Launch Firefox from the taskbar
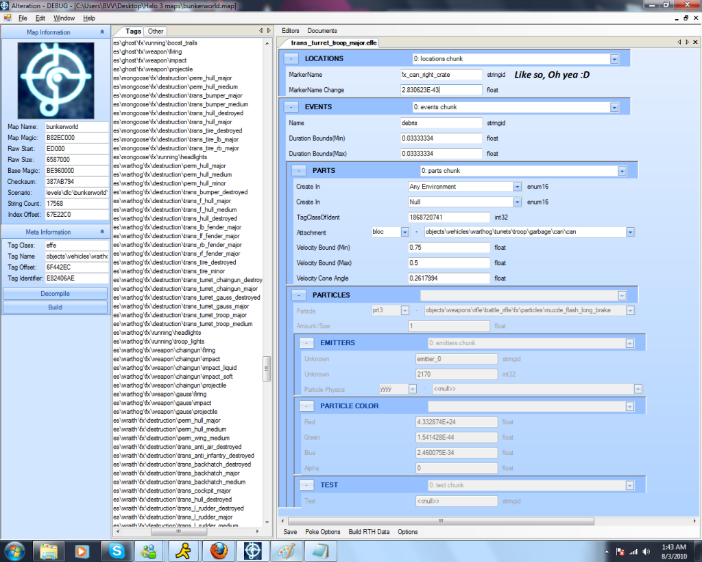 [x=219, y=551]
